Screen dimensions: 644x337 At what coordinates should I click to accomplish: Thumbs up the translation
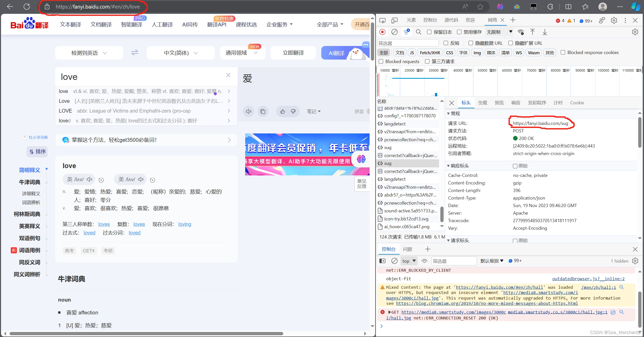pos(282,111)
